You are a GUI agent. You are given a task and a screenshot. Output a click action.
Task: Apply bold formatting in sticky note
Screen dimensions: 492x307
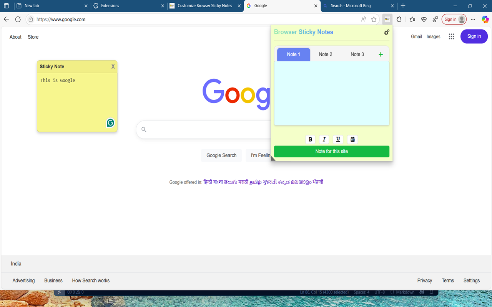310,139
